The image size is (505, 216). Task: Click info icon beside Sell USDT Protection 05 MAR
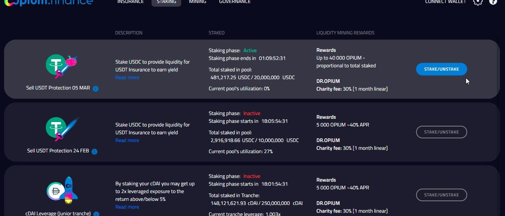[96, 89]
